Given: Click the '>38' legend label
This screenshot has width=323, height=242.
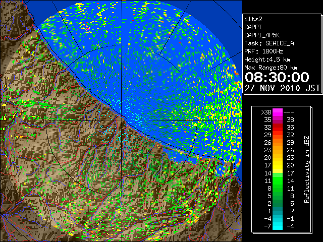Looking at the screenshot, I should [x=266, y=112].
